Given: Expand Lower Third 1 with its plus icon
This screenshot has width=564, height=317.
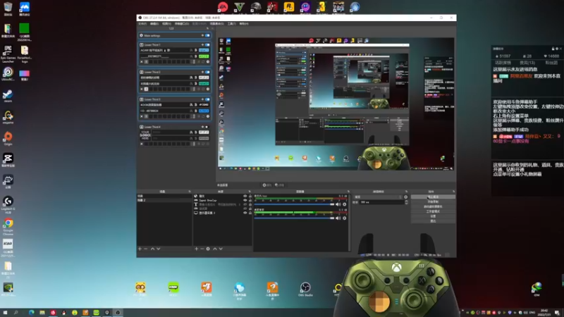Looking at the screenshot, I should (x=202, y=45).
